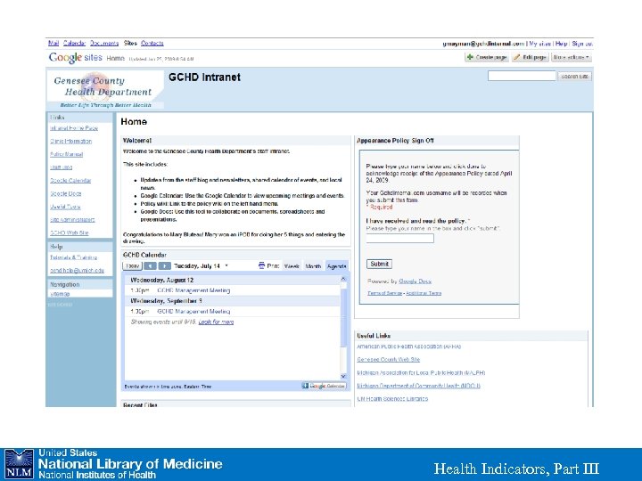The image size is (642, 481).
Task: Submit the Appearance Policy form
Action: pyautogui.click(x=379, y=265)
